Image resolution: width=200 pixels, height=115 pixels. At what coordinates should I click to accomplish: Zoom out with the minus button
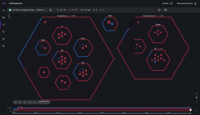click(196, 101)
